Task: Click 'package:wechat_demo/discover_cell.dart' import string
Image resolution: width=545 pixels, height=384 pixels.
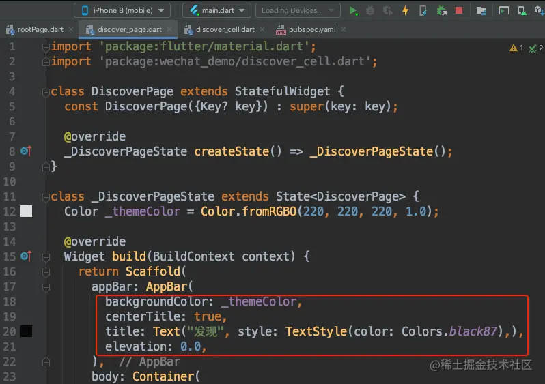Action: (x=236, y=61)
